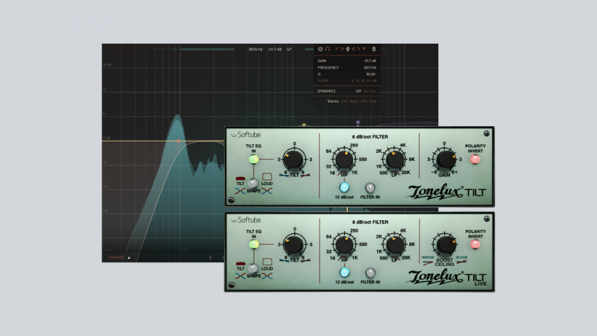Select the notch filter shape icon
The image size is (597, 336).
364,49
